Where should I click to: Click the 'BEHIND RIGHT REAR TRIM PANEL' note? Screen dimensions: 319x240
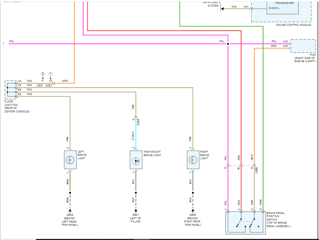click(193, 222)
